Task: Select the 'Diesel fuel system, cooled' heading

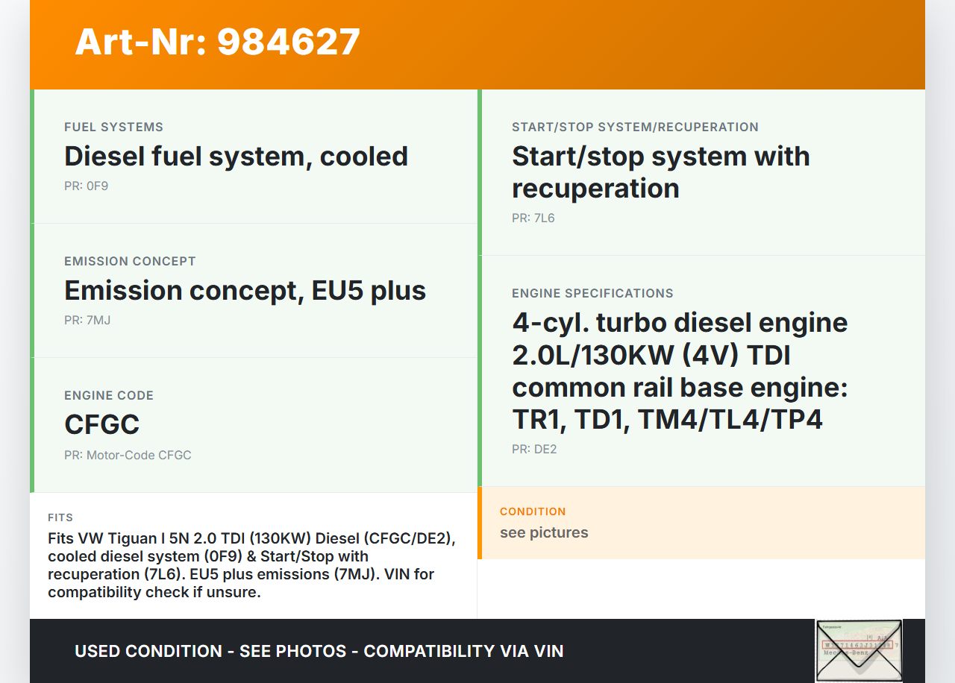Action: pos(236,157)
